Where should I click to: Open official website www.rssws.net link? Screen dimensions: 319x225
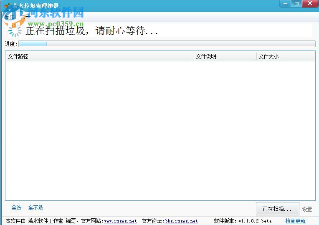pos(120,221)
